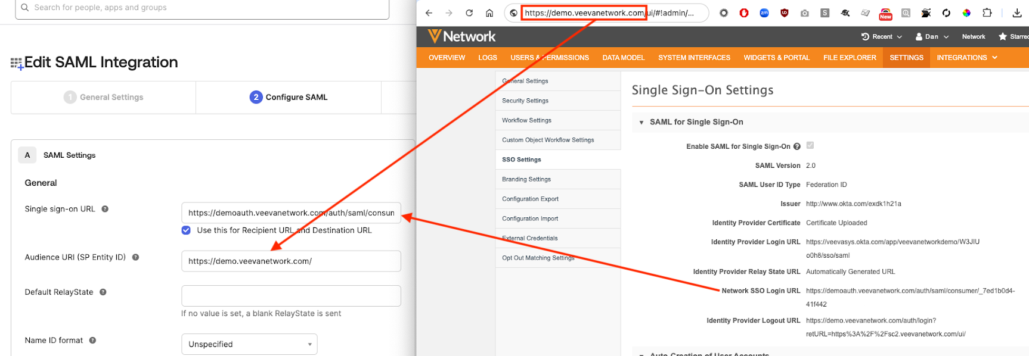Open the Users & Permissions tab
This screenshot has width=1029, height=356.
[x=549, y=58]
